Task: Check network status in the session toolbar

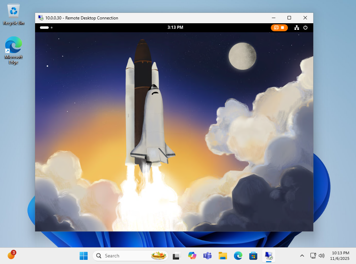Action: click(297, 28)
